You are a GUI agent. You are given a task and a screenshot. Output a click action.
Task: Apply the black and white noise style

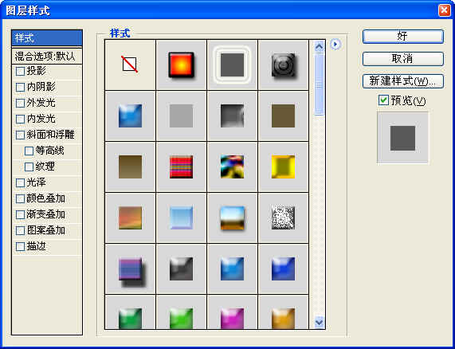pyautogui.click(x=283, y=218)
